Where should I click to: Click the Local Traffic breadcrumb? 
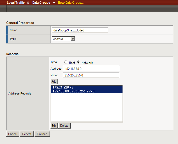click(x=16, y=3)
